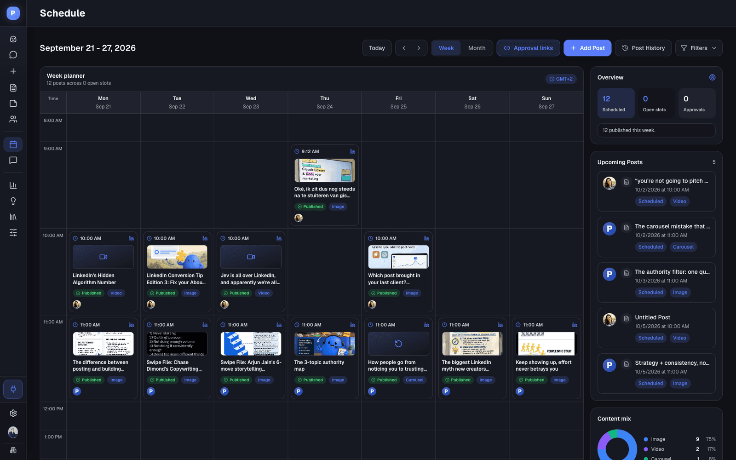Switch to the Month view
The image size is (736, 460).
tap(477, 48)
